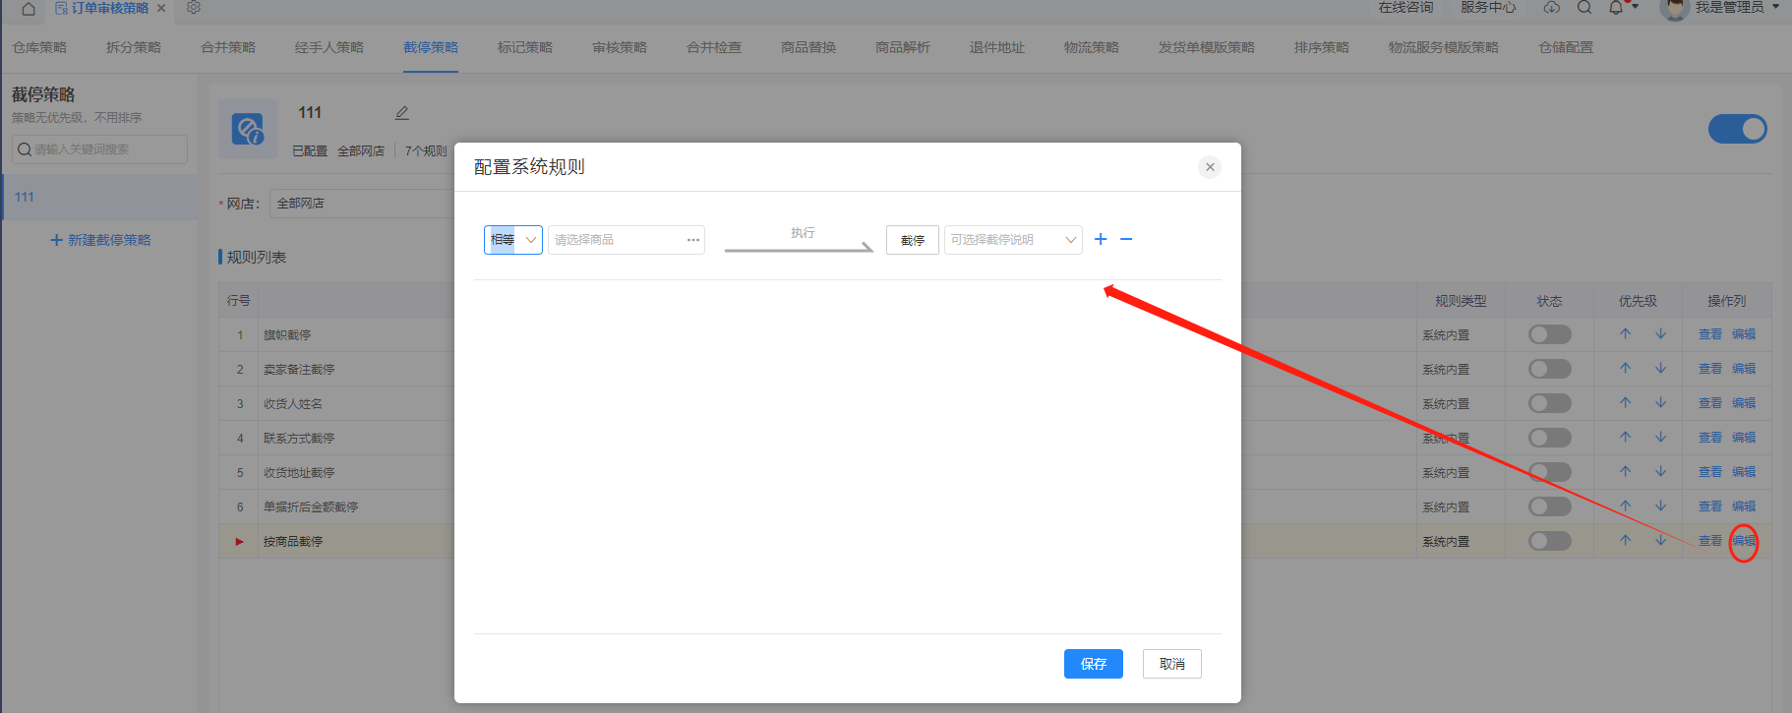Move 旗帜截停 down with the arrow
Viewport: 1792px width, 713px height.
(1661, 334)
